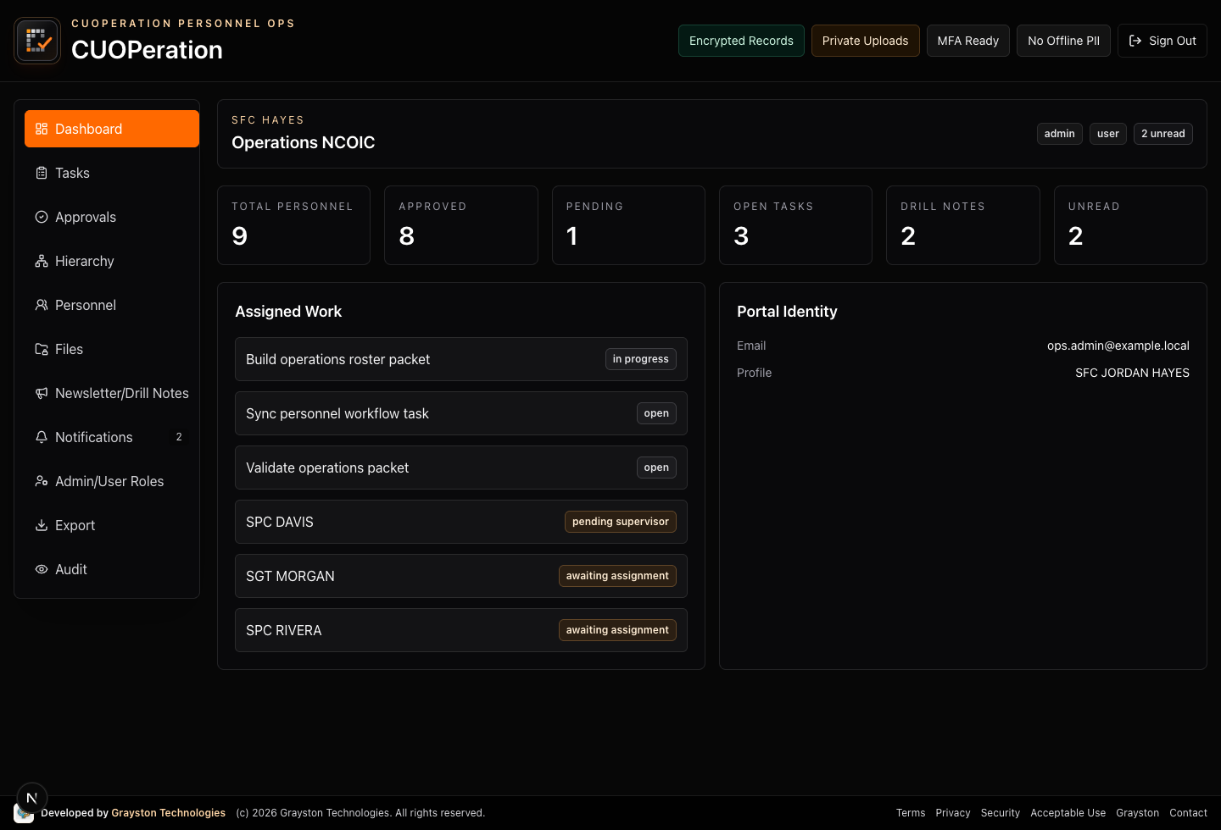1221x830 pixels.
Task: Open the Audit page
Action: [x=112, y=569]
